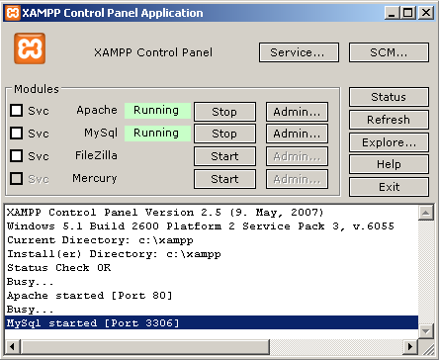Open Apache Admin page
Viewport: 439px width, 360px height.
[x=297, y=112]
